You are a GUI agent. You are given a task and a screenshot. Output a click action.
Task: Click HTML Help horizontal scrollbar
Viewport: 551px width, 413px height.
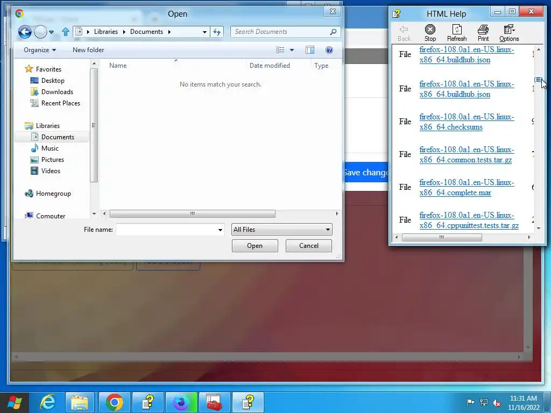[442, 237]
